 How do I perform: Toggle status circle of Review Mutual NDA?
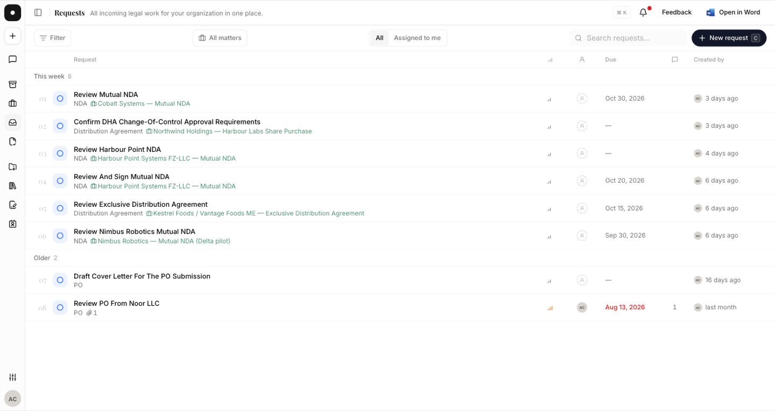[60, 99]
